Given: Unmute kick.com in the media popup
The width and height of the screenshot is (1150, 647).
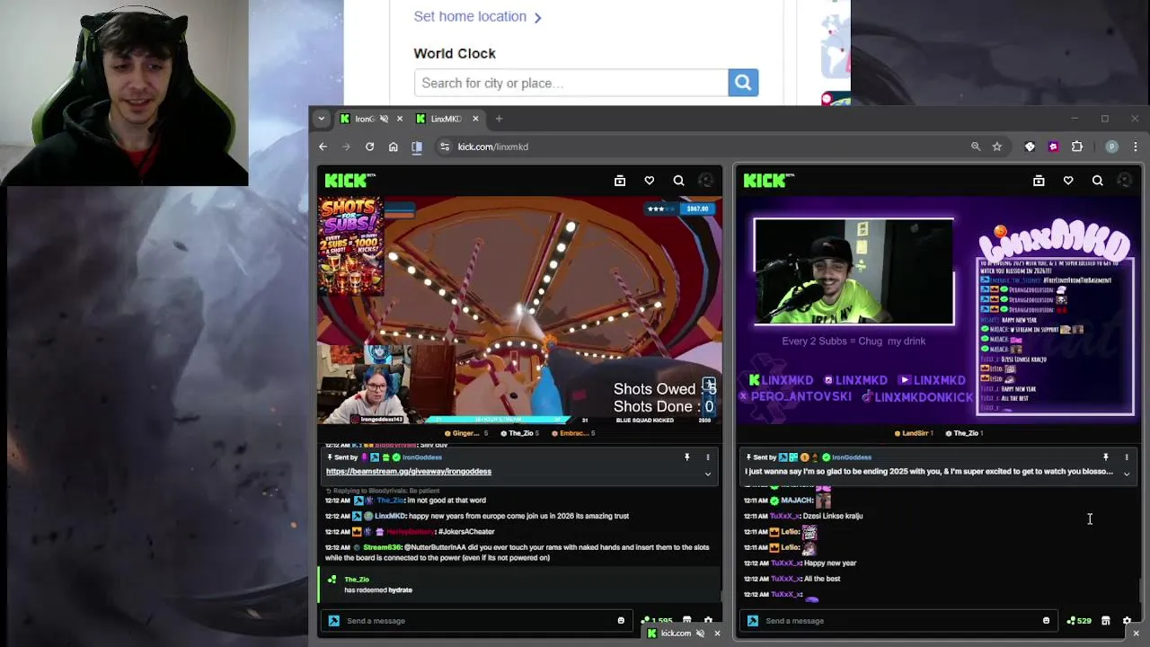Looking at the screenshot, I should [x=700, y=634].
